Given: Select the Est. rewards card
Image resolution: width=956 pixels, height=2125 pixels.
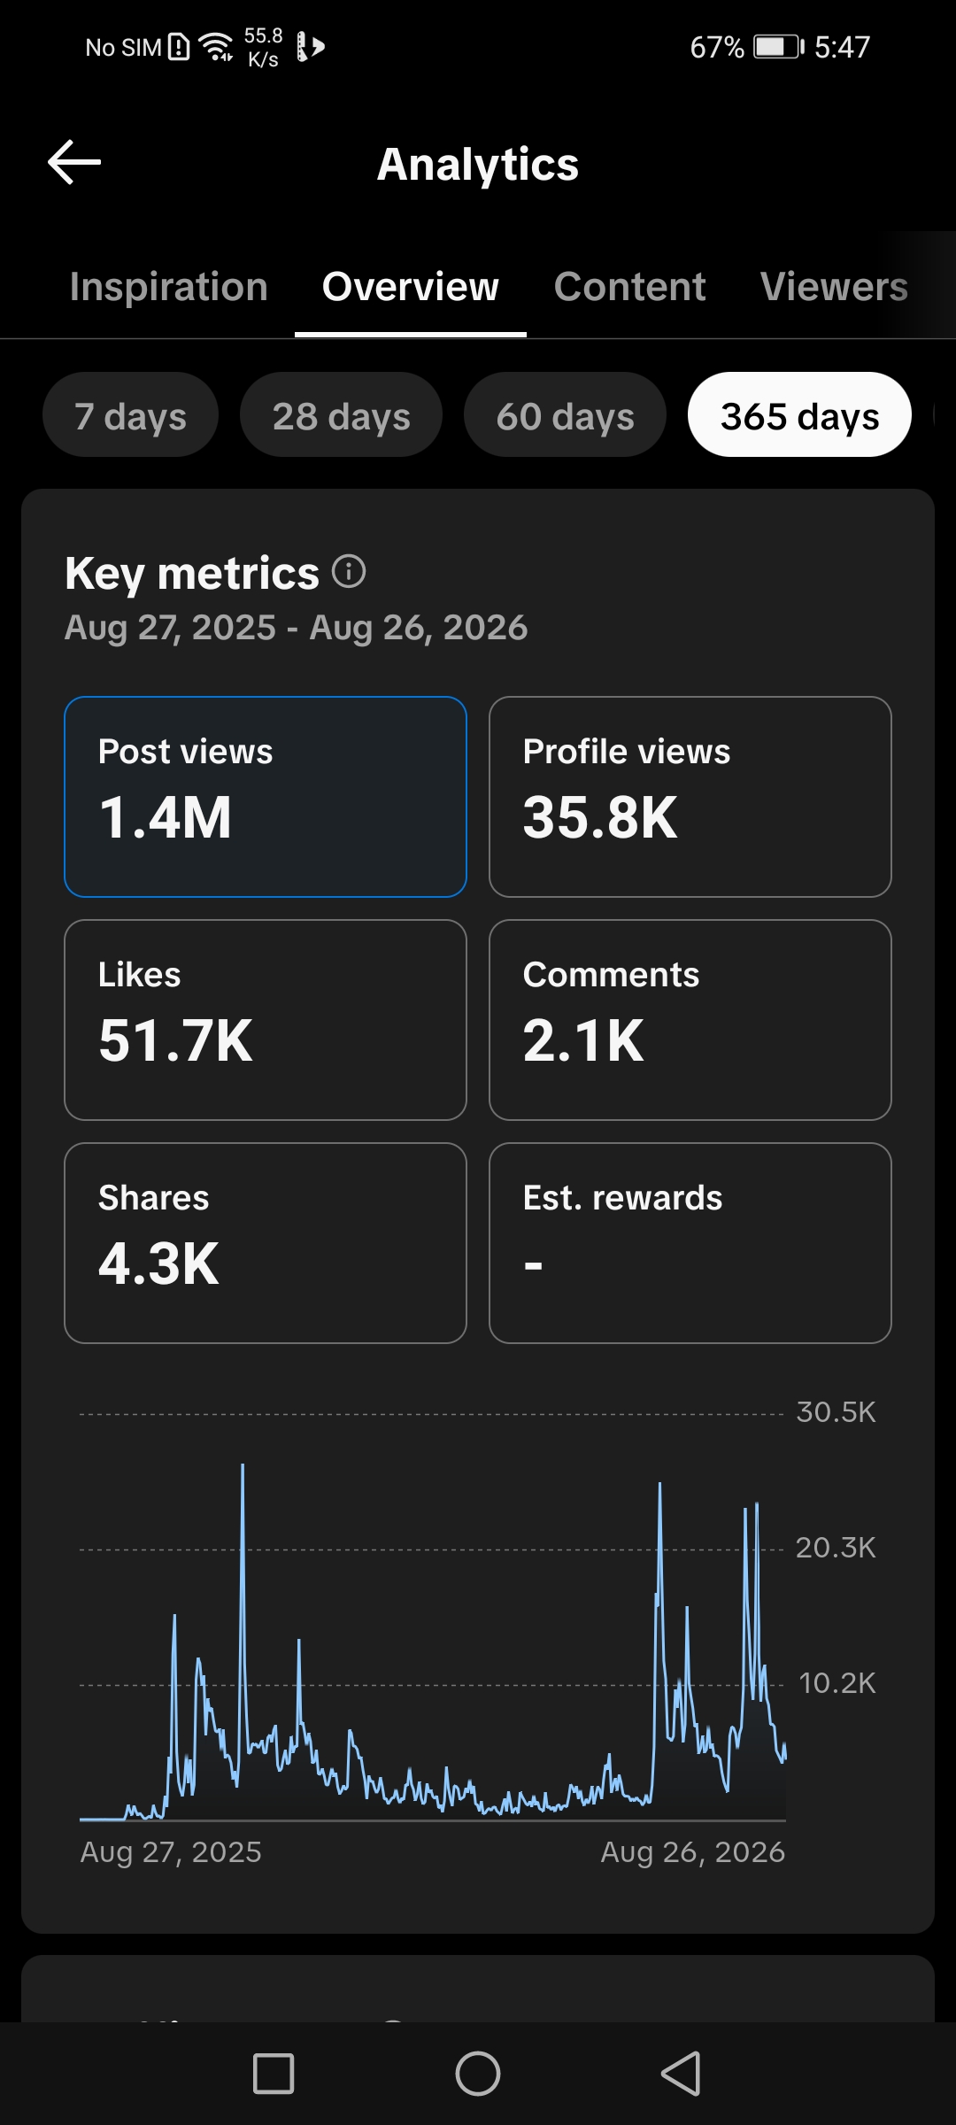Looking at the screenshot, I should [690, 1243].
